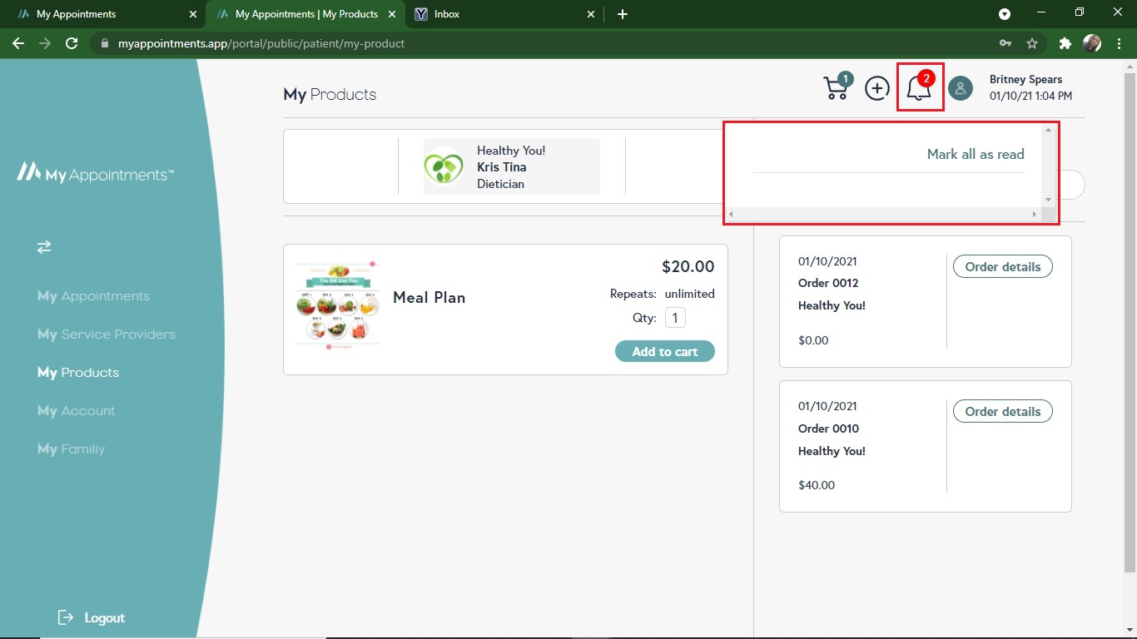Go to My Service Providers
This screenshot has height=639, width=1137.
pyautogui.click(x=106, y=334)
